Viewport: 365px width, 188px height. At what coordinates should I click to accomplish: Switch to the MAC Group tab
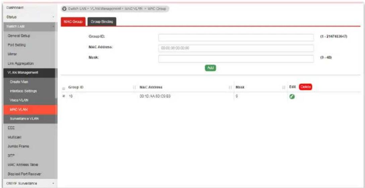point(73,22)
